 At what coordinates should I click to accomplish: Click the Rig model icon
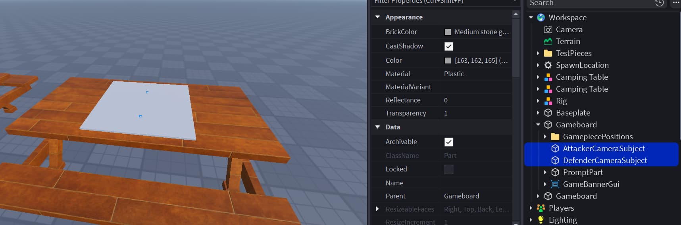(x=548, y=101)
